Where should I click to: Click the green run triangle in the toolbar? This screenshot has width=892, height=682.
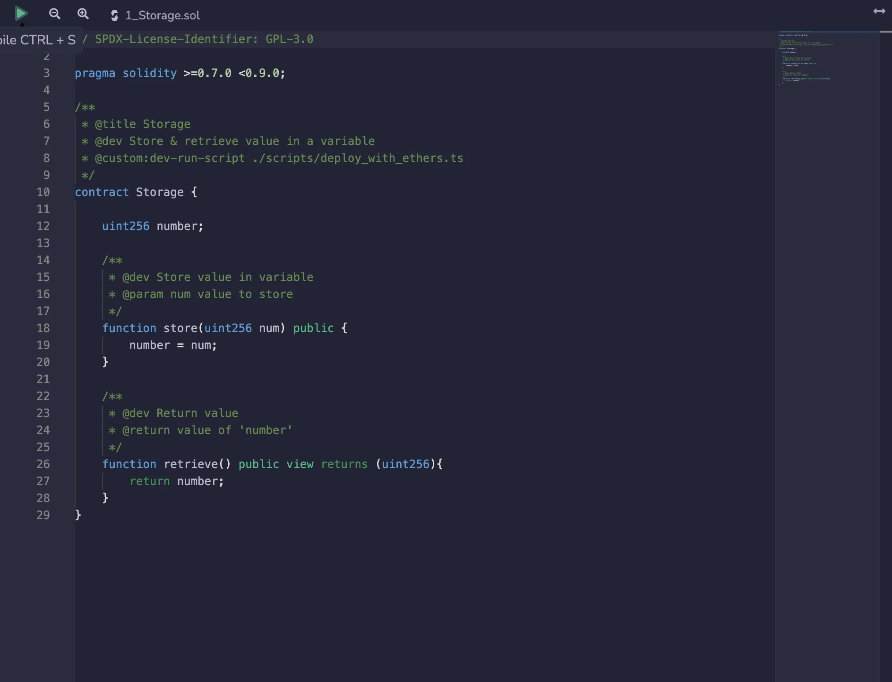click(21, 14)
